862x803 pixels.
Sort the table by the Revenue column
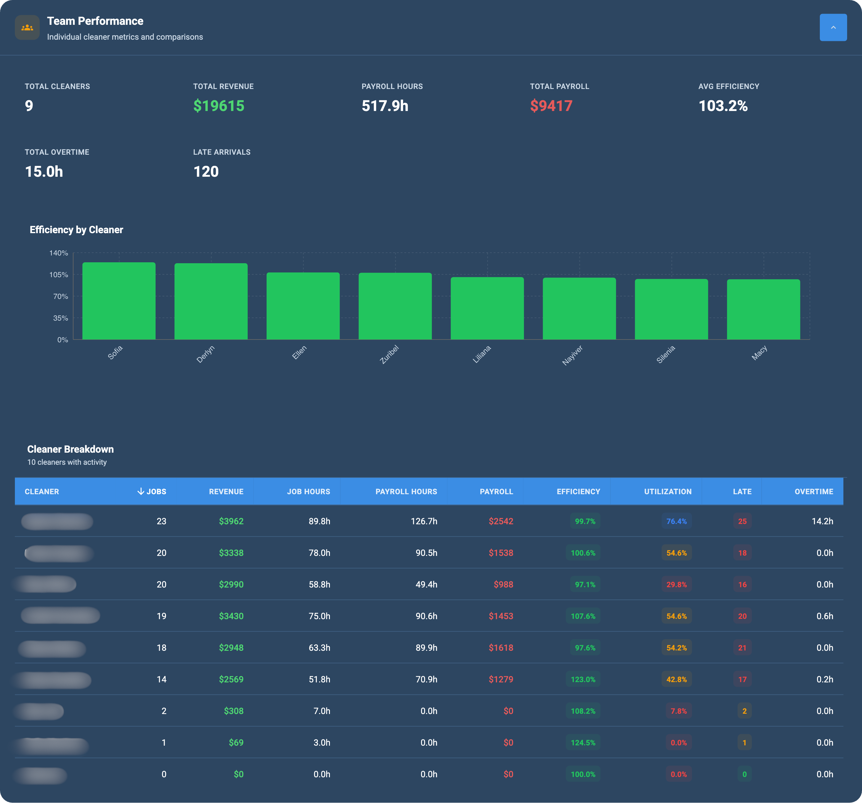pyautogui.click(x=226, y=491)
